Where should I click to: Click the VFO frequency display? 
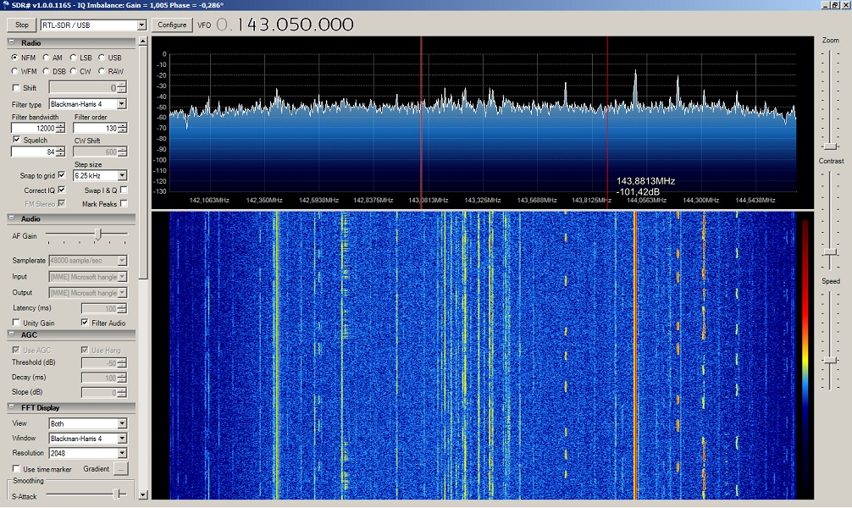pos(284,25)
